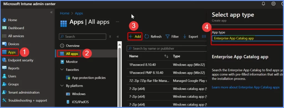This screenshot has width=284, height=108.
Task: Collapse the By platform group
Action: (62, 86)
